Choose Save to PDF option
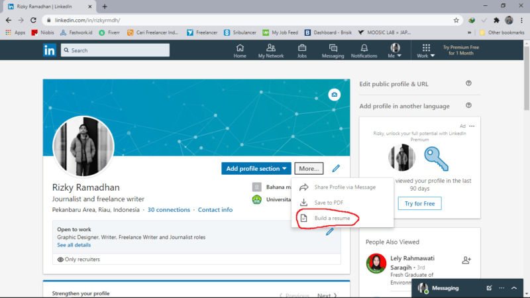The image size is (530, 298). [343, 203]
